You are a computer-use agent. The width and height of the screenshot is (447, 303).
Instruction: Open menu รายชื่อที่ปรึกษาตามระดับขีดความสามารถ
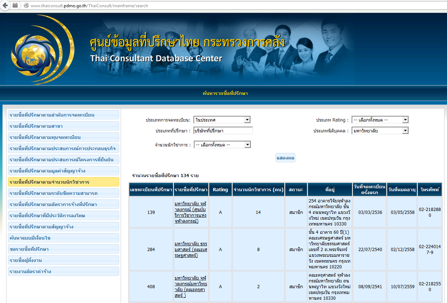tap(63, 193)
